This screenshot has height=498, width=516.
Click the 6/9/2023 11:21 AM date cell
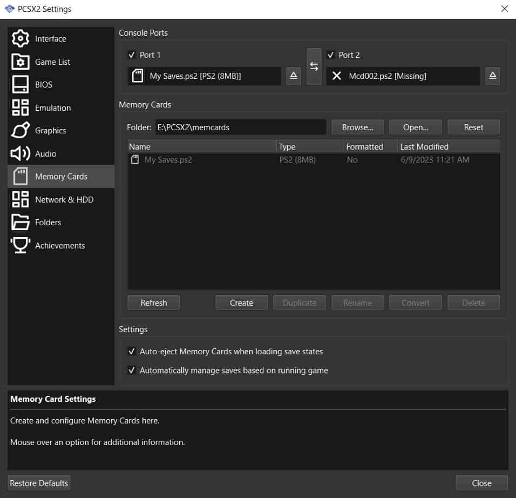434,160
